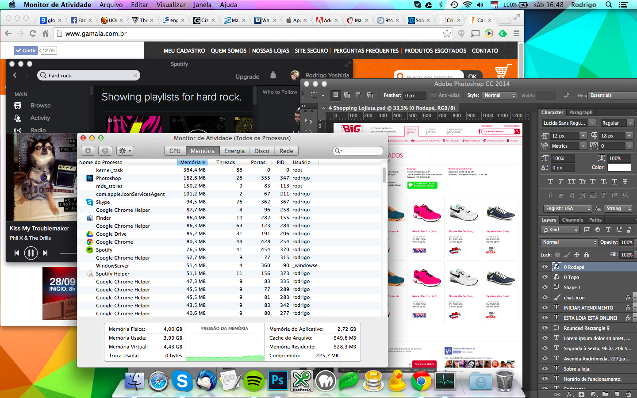Screen dimensions: 637x398
Task: Pause playback in Spotify
Action: (x=31, y=253)
